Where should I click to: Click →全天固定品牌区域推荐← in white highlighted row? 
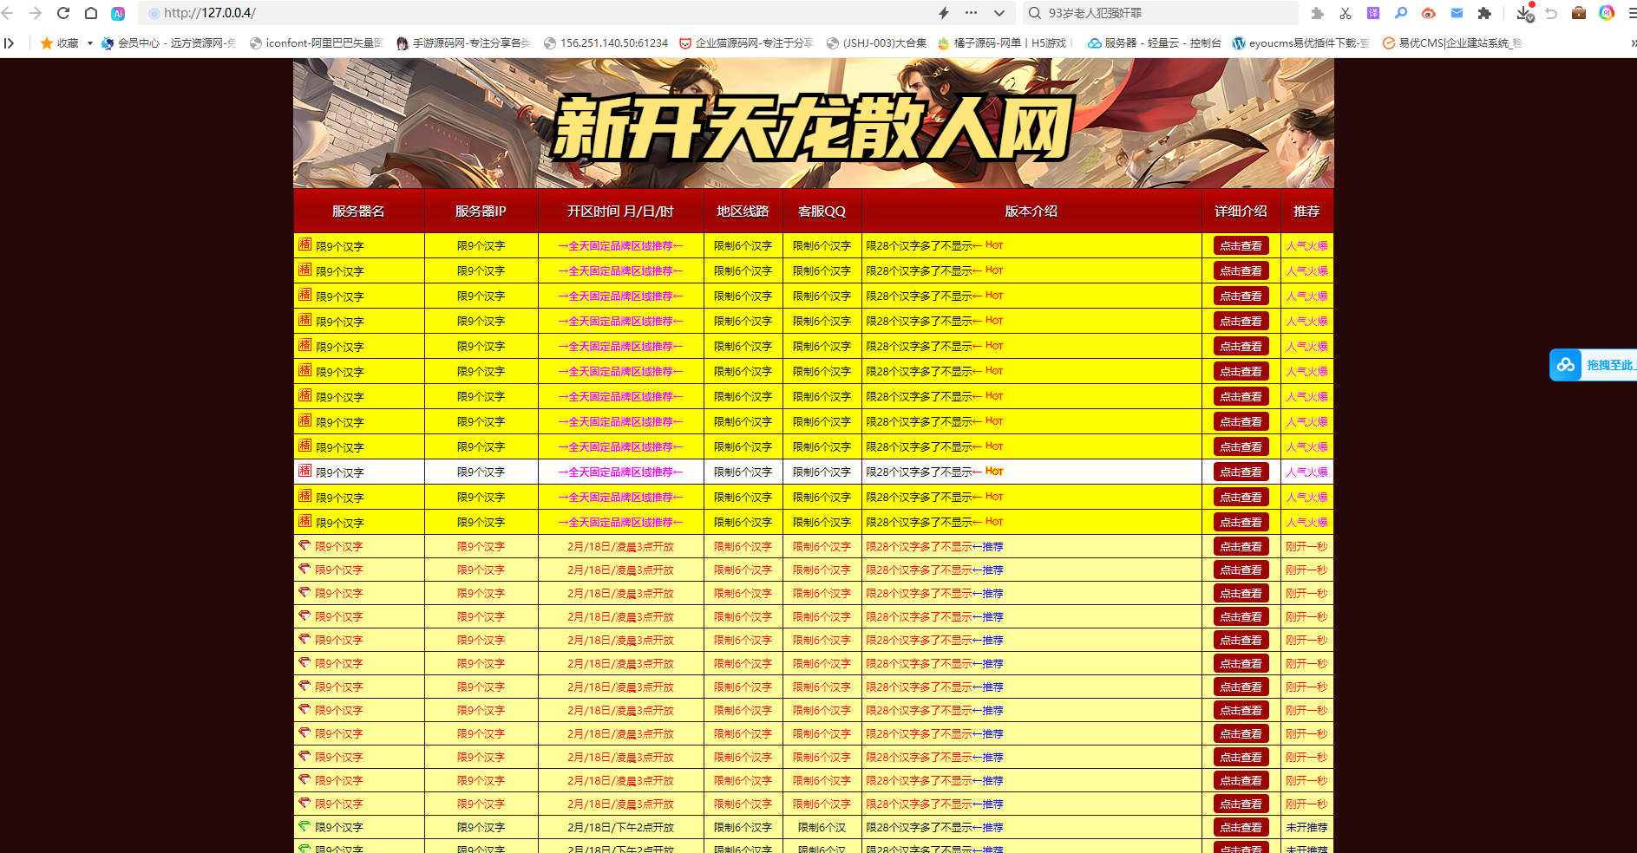(x=620, y=472)
